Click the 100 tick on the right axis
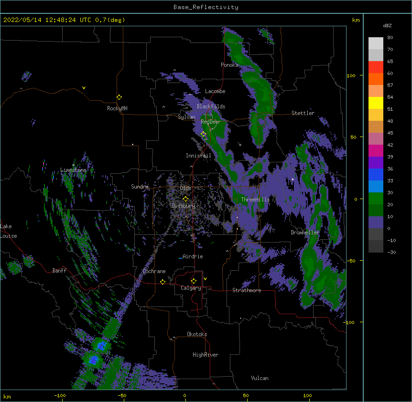412x402 pixels. pyautogui.click(x=351, y=75)
